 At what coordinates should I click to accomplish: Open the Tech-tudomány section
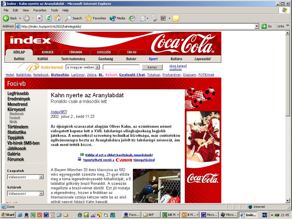coord(73,59)
